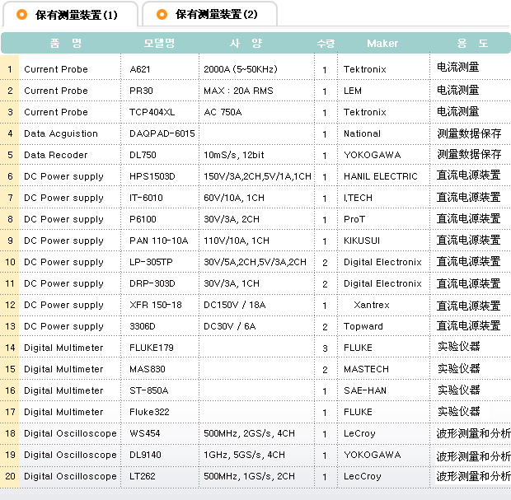Select model cell A621

pos(140,69)
